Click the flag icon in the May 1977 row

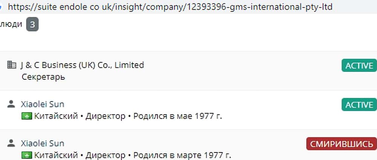pyautogui.click(x=27, y=116)
